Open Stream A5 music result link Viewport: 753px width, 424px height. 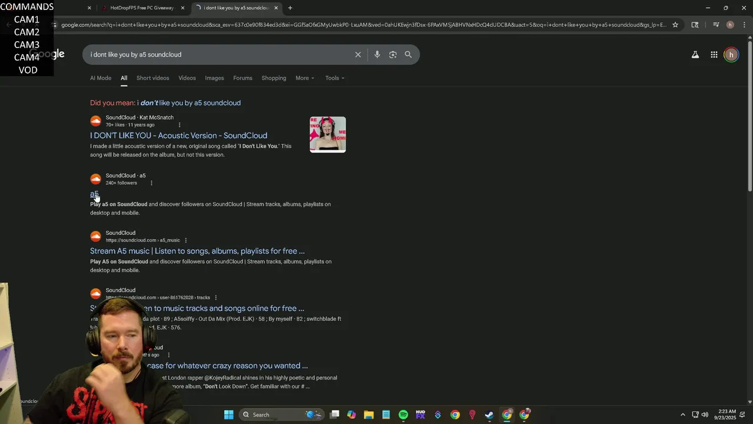click(x=197, y=251)
